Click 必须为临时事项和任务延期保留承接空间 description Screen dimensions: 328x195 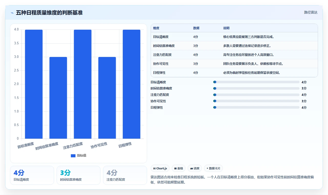(252, 73)
